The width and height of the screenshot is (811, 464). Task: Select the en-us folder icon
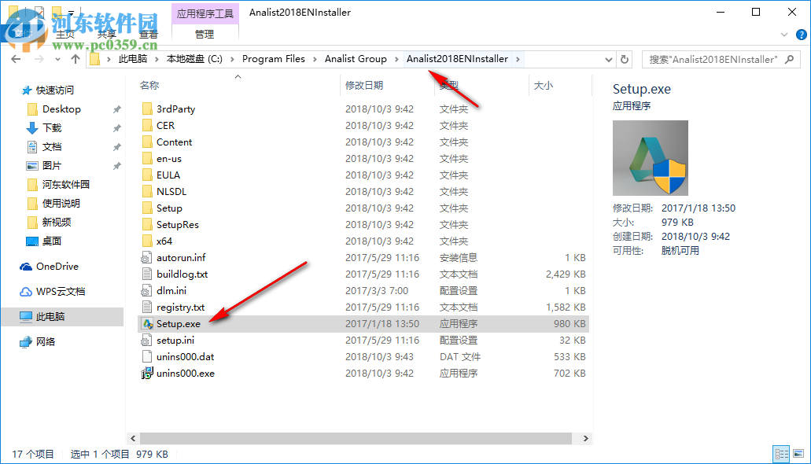tap(147, 159)
